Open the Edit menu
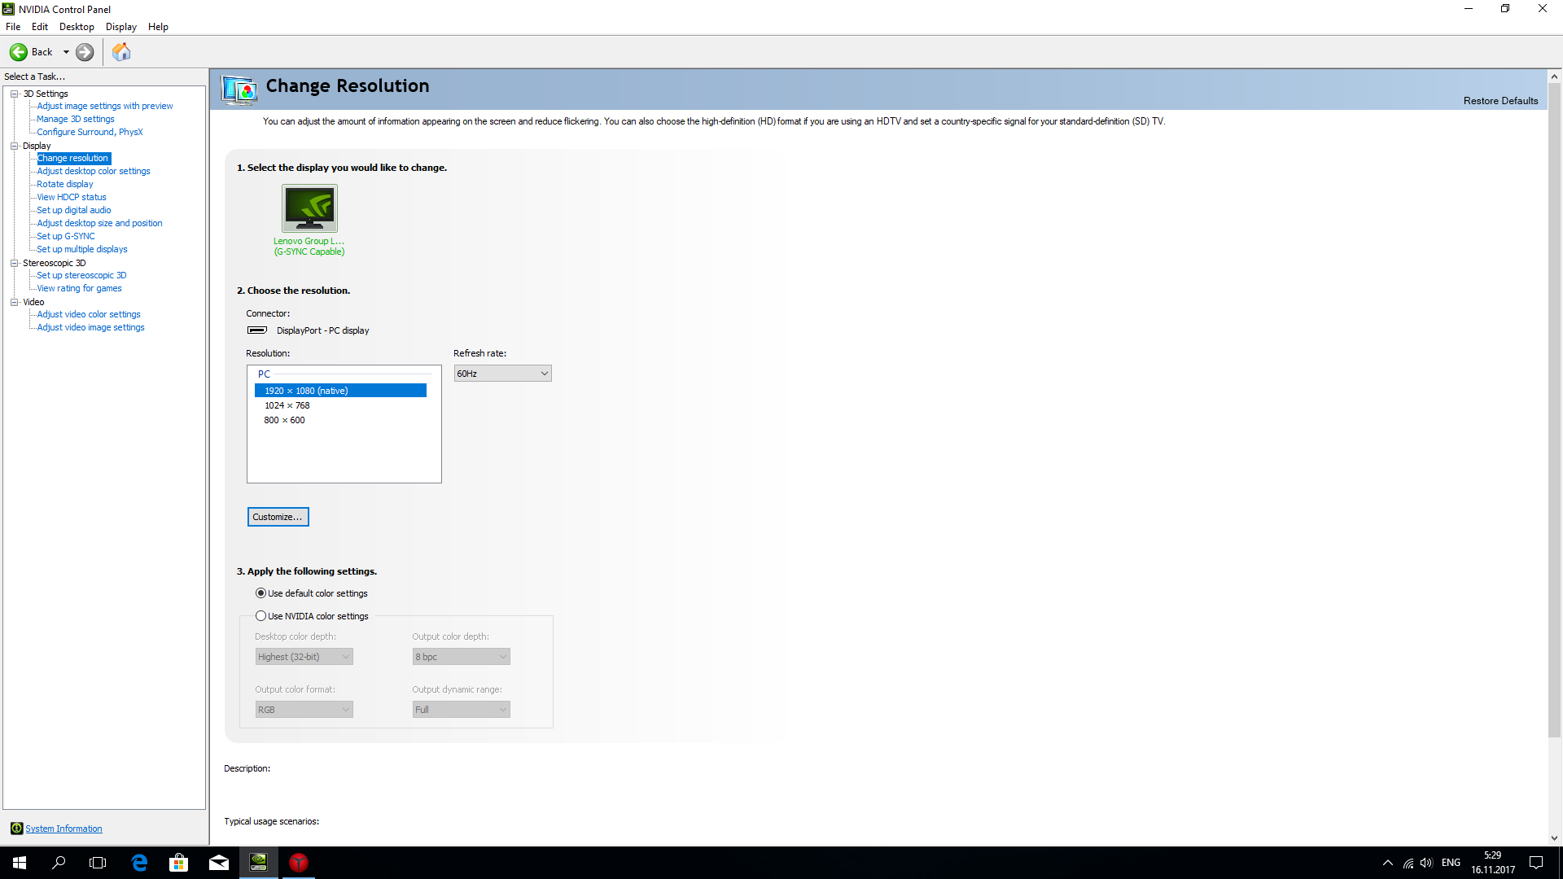1563x879 pixels. (x=40, y=27)
